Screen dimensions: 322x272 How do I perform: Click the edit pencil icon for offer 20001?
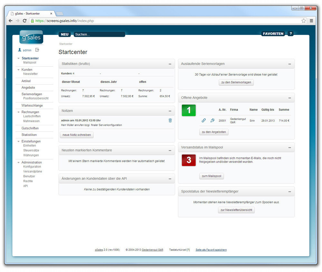213,120
